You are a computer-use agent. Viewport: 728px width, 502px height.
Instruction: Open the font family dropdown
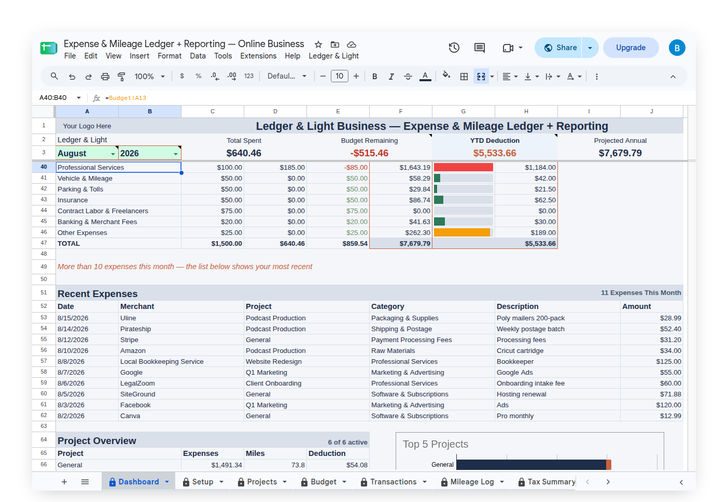287,76
